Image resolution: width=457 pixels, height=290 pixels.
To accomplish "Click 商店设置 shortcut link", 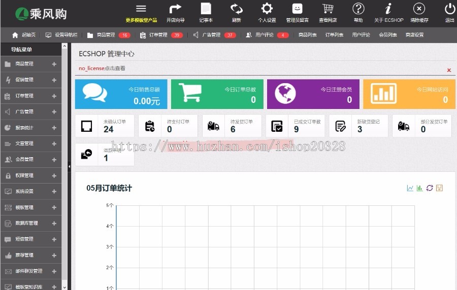I will pos(414,35).
